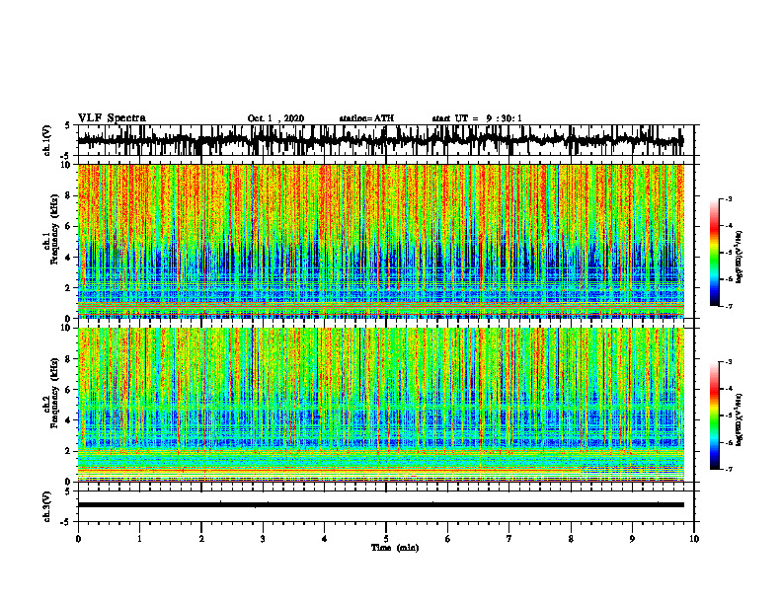Image resolution: width=782 pixels, height=604 pixels.
Task: Click time axis tick label "1"
Action: [x=139, y=539]
